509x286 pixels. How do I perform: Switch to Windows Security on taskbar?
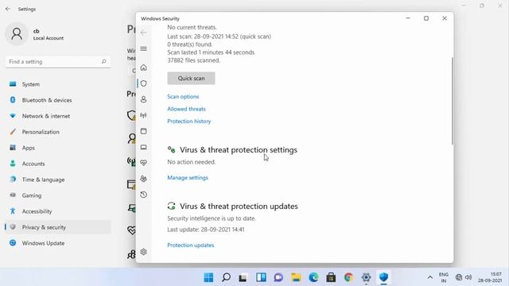tap(383, 277)
